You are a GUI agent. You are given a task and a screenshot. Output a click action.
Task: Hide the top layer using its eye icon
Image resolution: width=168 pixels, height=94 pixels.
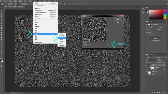point(146,65)
